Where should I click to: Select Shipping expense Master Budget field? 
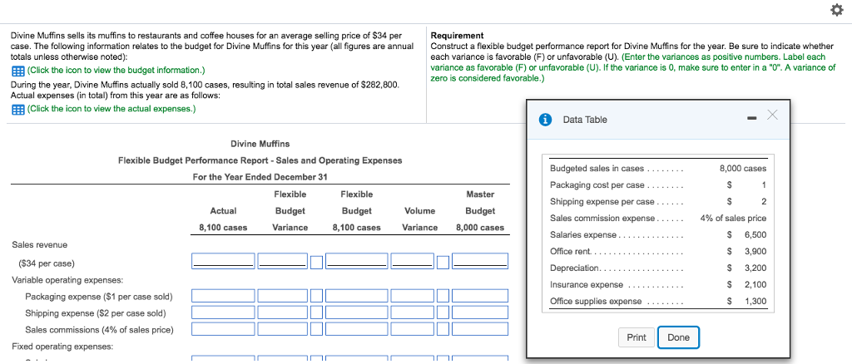point(480,312)
